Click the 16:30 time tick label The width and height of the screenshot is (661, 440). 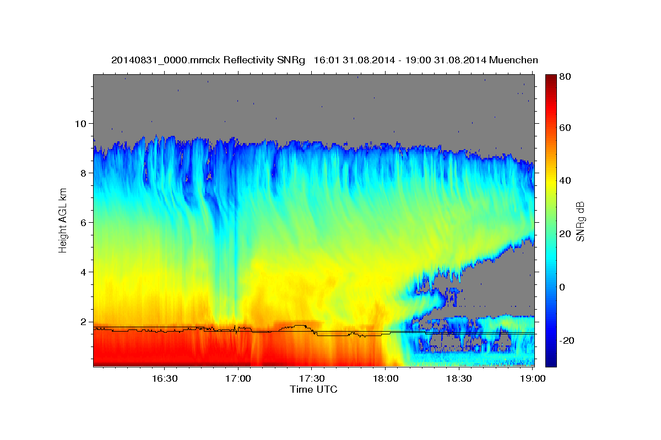pyautogui.click(x=164, y=378)
